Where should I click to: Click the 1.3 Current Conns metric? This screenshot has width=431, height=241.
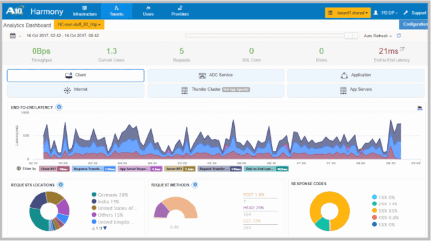pos(112,55)
